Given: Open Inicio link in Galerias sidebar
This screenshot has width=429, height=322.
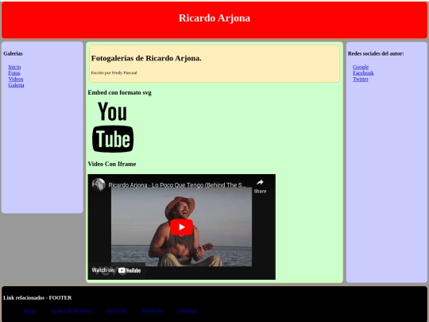Looking at the screenshot, I should [14, 67].
